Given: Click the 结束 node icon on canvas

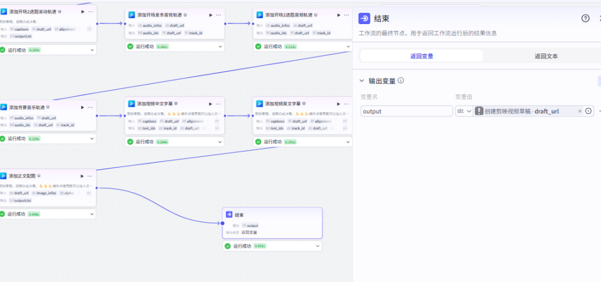Looking at the screenshot, I should 229,215.
